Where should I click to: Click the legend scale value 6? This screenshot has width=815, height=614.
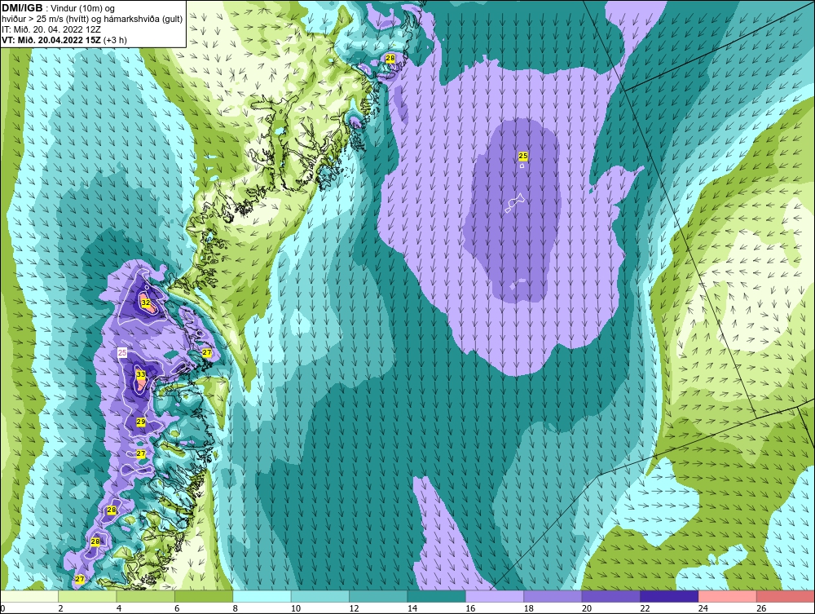click(x=177, y=608)
